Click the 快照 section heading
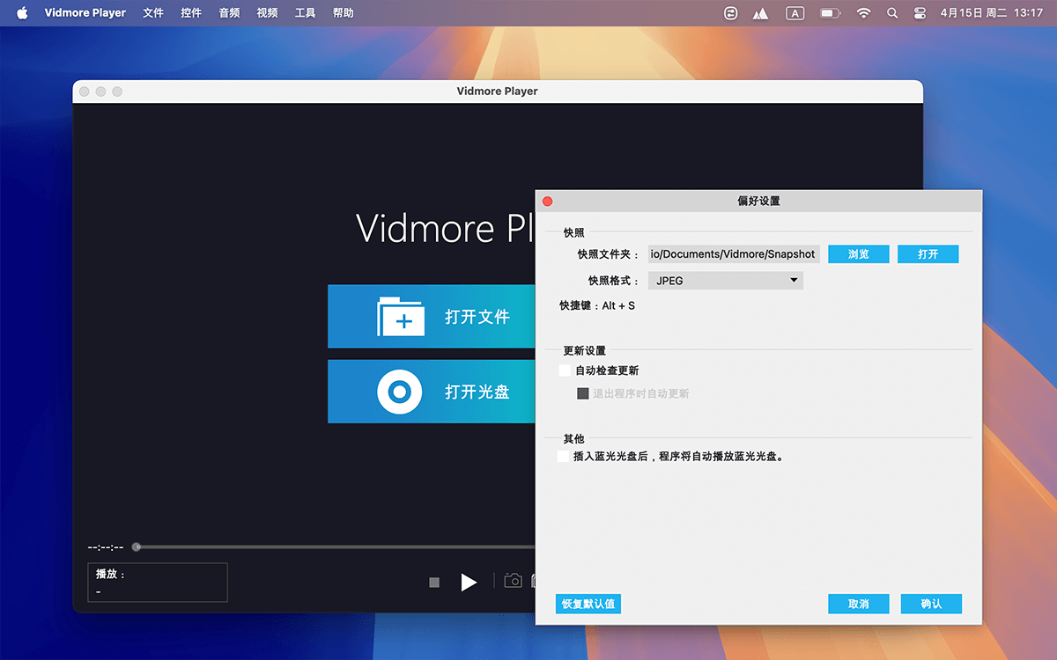1057x660 pixels. tap(574, 232)
